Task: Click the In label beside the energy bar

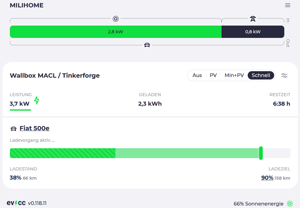Action: coord(288,20)
